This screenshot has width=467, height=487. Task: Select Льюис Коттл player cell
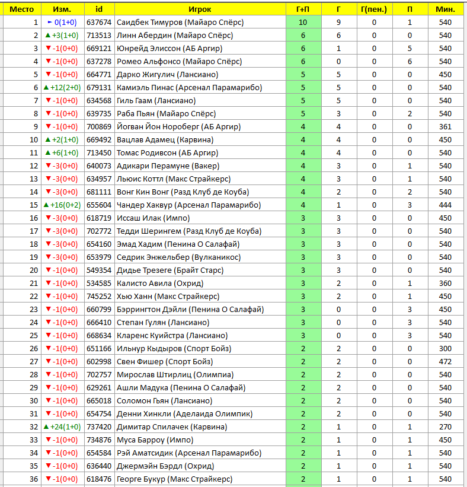[x=200, y=179]
